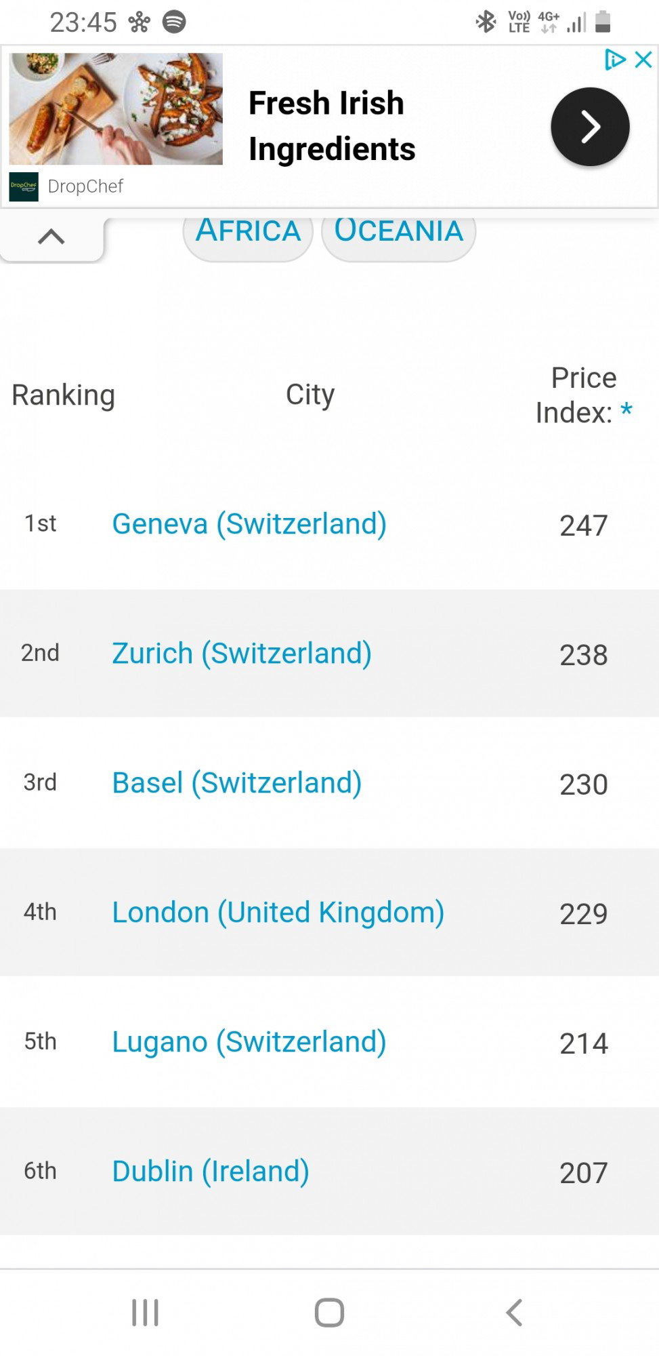Open the London (United Kingdom) link

coord(278,913)
